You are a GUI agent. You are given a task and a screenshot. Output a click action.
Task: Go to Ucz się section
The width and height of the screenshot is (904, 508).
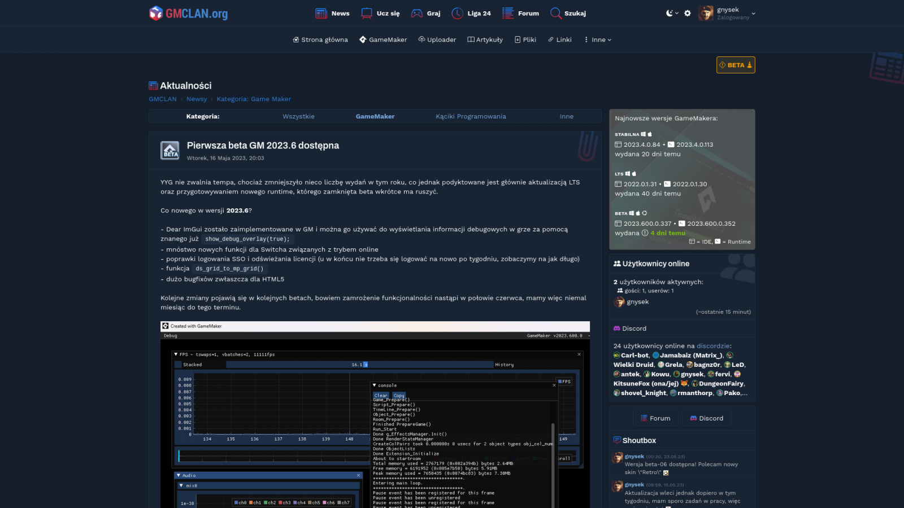tap(380, 13)
